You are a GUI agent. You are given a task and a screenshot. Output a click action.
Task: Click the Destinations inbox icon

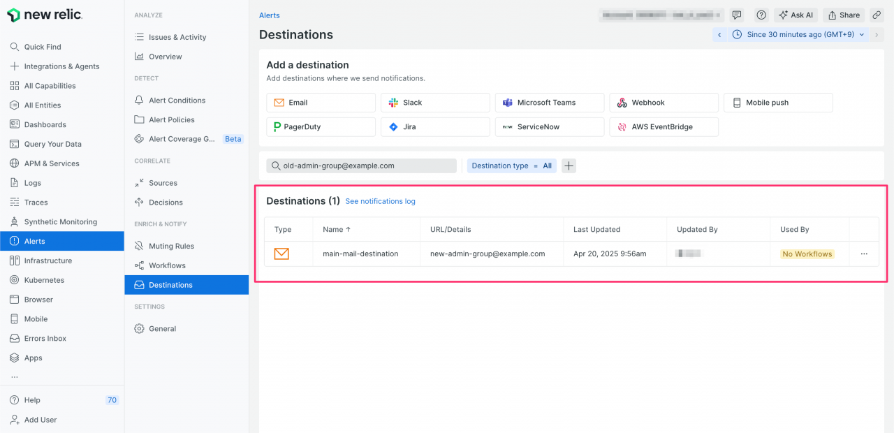[139, 285]
